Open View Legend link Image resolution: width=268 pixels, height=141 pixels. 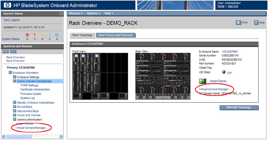point(13,20)
